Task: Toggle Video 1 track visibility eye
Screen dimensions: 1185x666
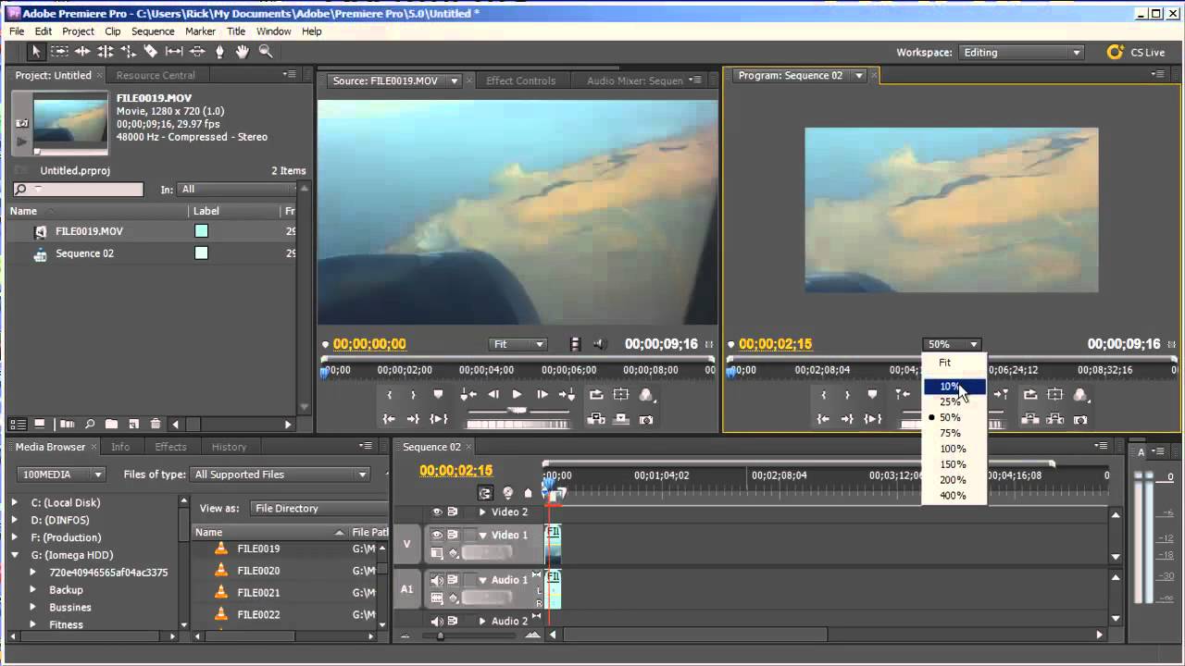Action: click(437, 535)
